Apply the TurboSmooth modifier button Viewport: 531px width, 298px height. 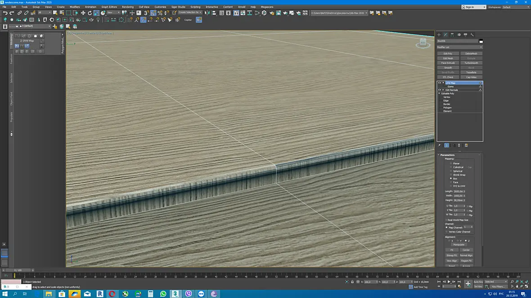coord(471,63)
